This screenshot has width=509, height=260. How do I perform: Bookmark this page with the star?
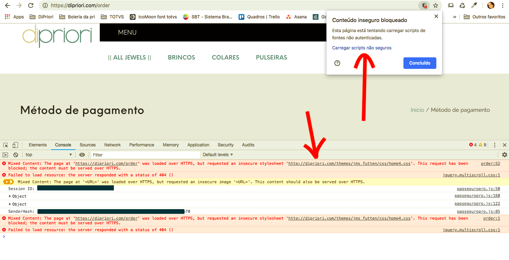(x=436, y=5)
